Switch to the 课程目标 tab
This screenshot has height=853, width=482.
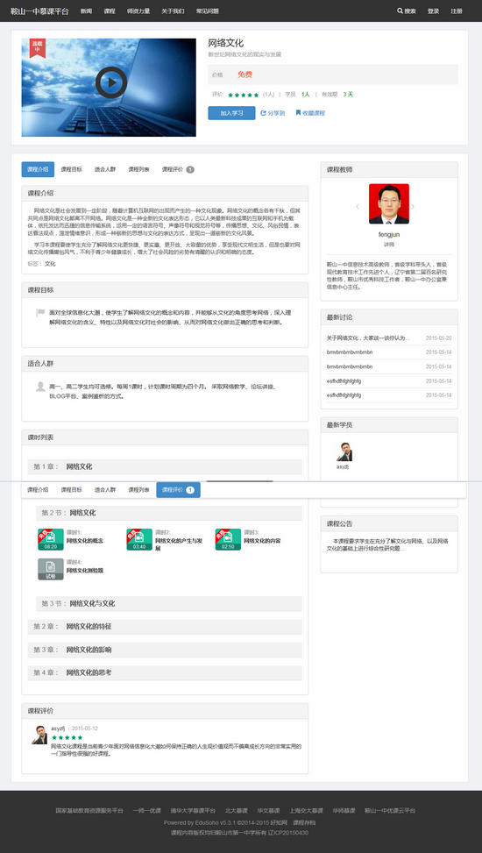pos(71,169)
